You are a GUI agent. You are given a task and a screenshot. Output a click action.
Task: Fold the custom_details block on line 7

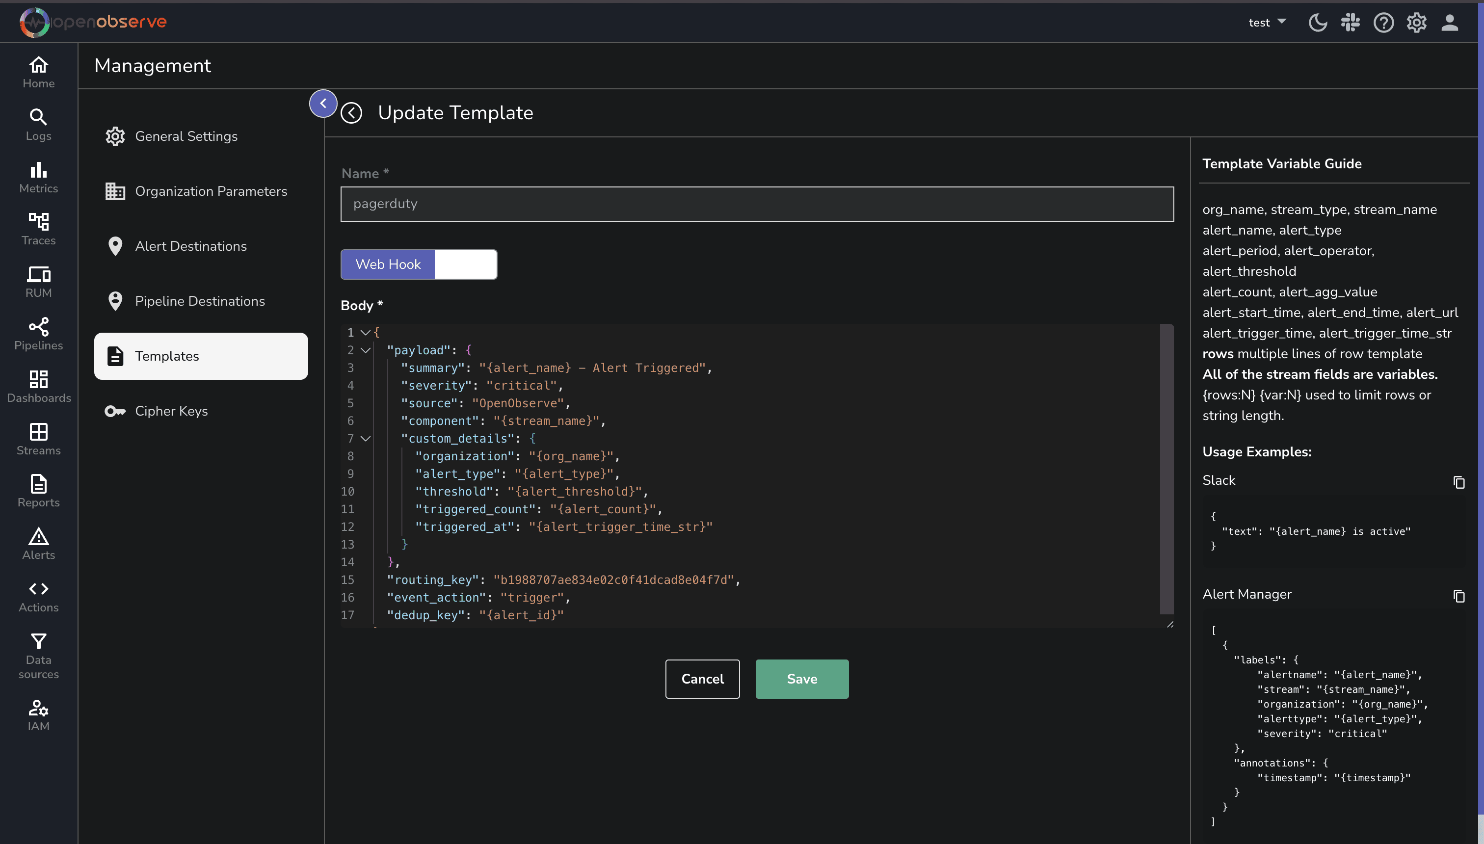tap(365, 439)
